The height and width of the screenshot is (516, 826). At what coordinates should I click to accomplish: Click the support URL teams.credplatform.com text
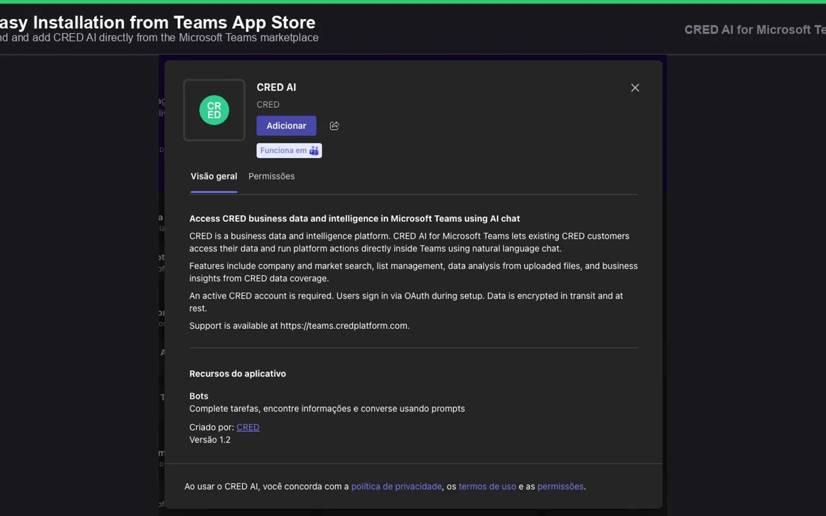point(344,326)
